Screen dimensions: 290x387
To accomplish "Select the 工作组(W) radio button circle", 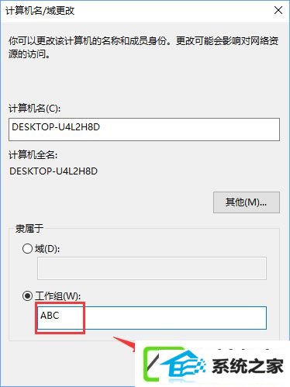I will (x=27, y=295).
